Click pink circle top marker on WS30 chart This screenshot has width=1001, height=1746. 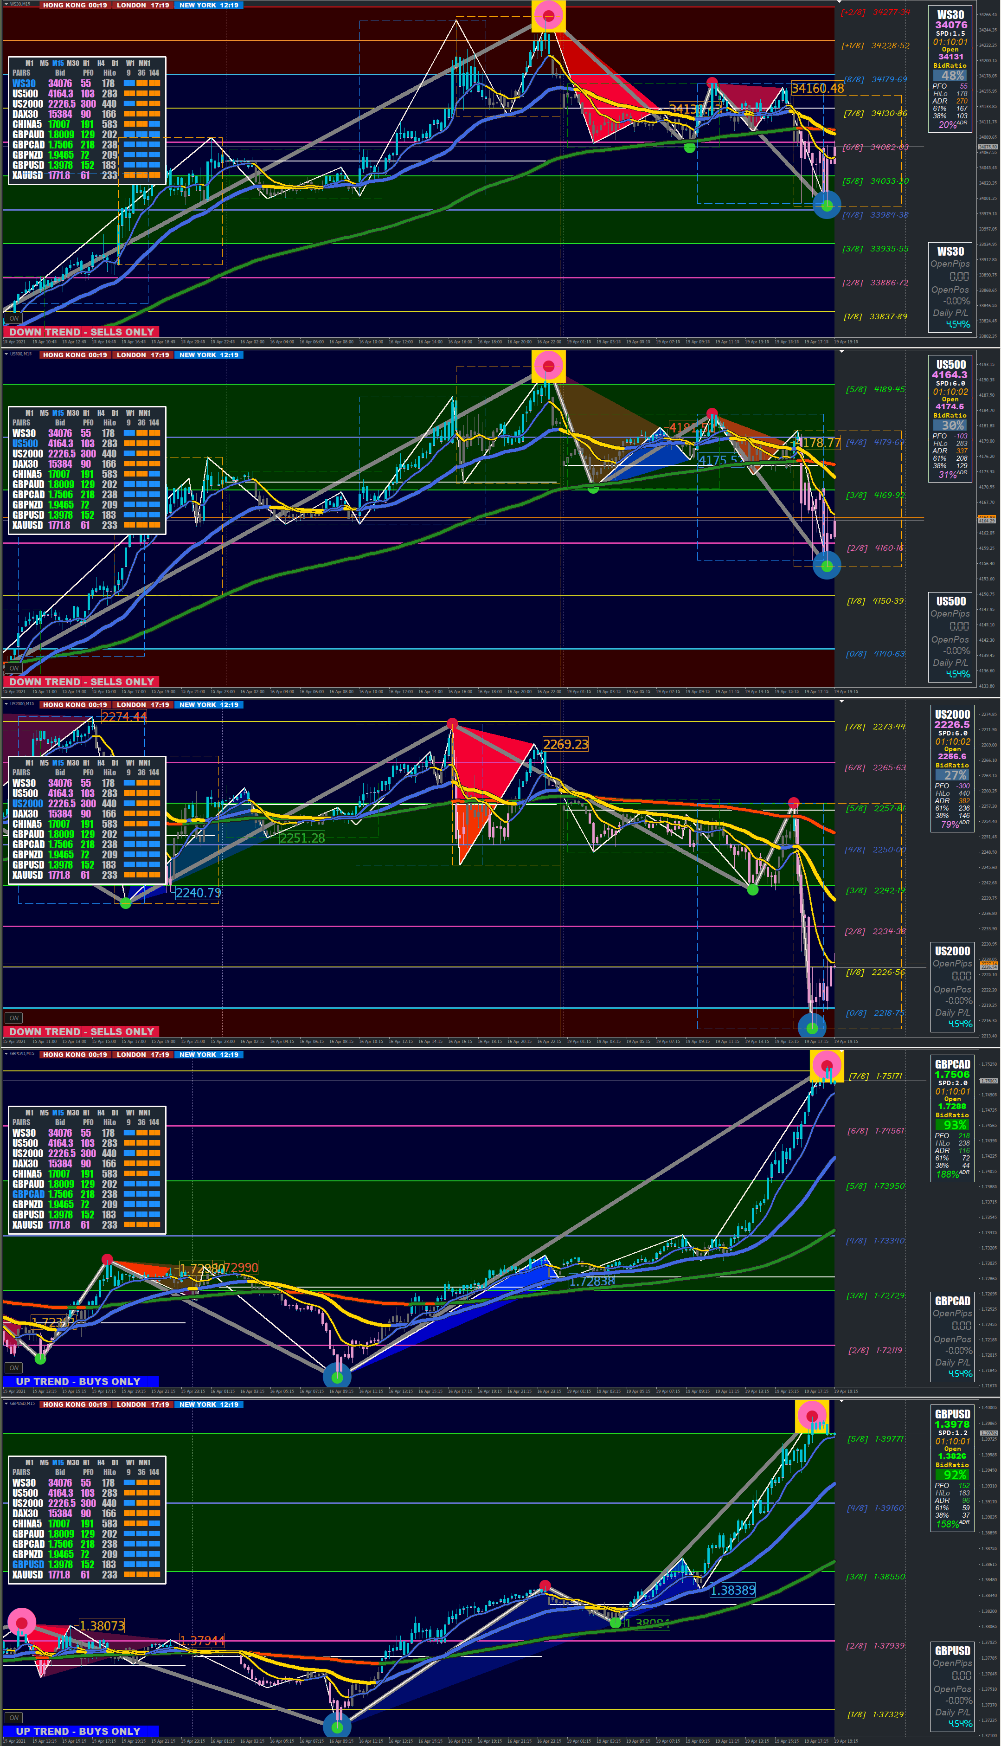tap(549, 14)
